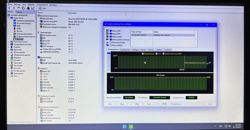250x130 pixels.
Task: Click the Clear button
Action: click(x=137, y=104)
